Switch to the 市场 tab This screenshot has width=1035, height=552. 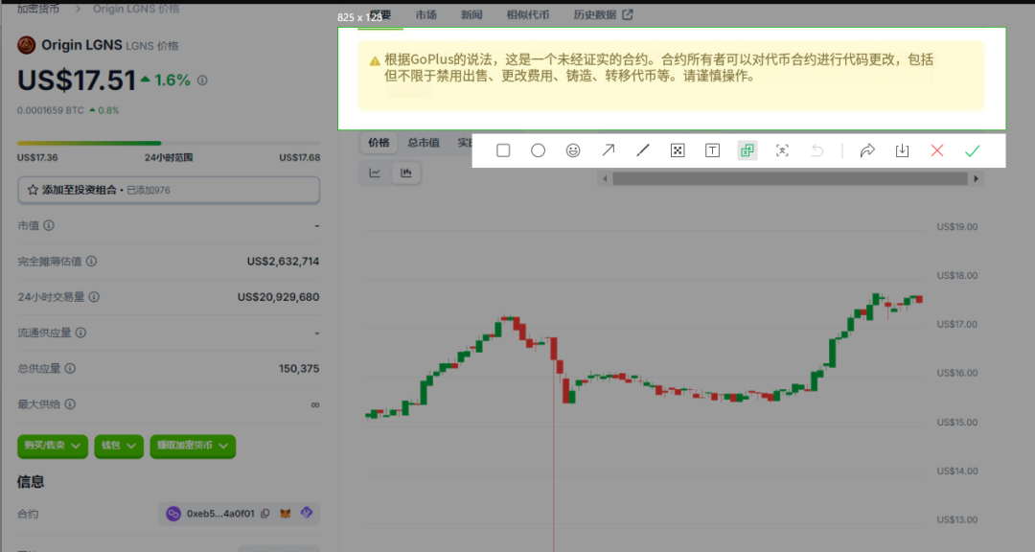[425, 14]
